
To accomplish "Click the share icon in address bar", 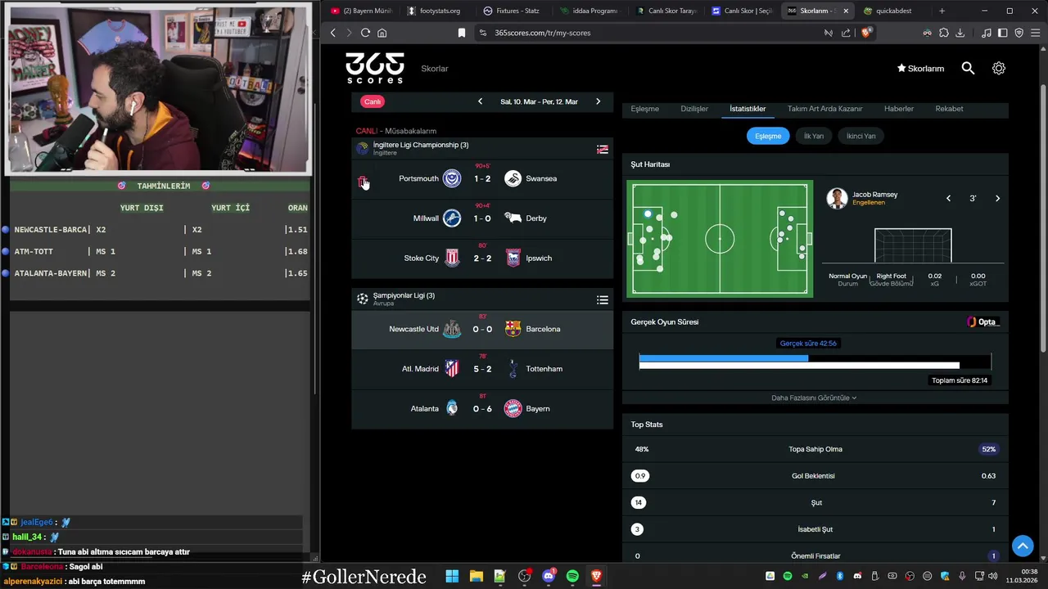I will 846,33.
